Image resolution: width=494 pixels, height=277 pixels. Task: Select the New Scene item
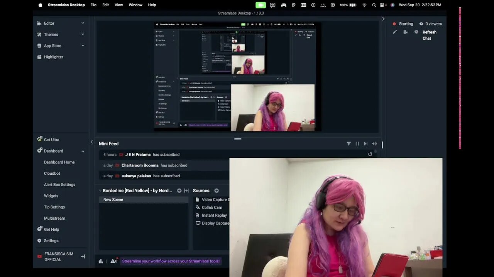(144, 200)
